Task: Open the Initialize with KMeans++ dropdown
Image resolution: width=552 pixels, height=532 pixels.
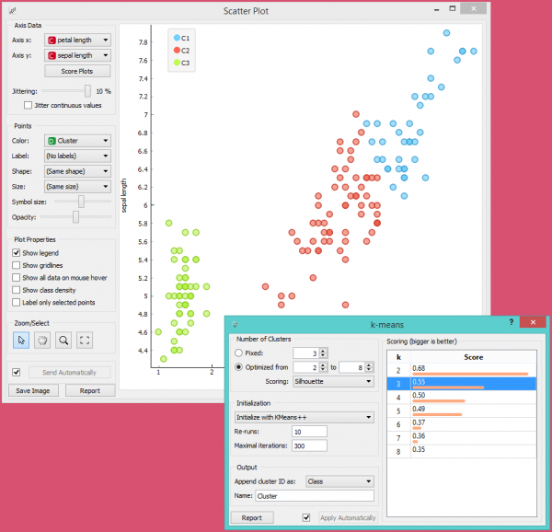Action: coord(304,417)
